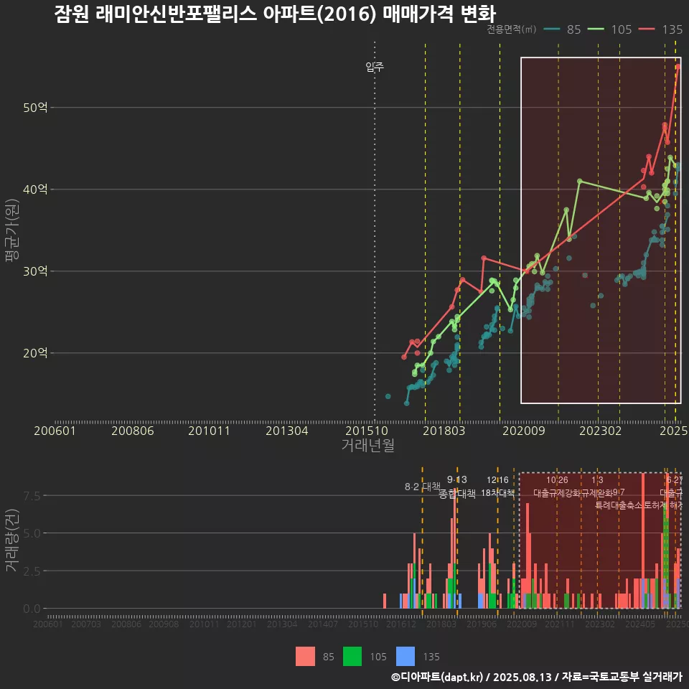
Task: Click 202009 on the price chart x-axis
Action: pyautogui.click(x=524, y=431)
